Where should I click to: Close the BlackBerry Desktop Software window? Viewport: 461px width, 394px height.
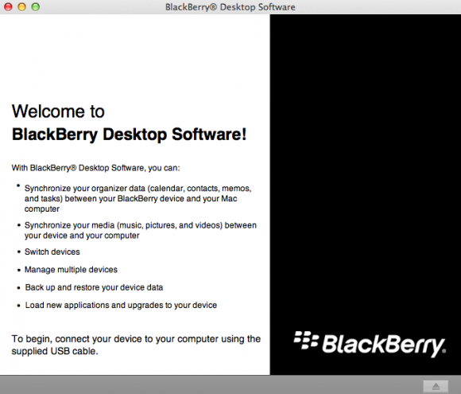click(8, 7)
